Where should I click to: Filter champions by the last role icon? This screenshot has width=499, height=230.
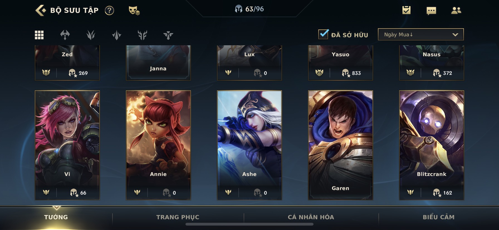(168, 35)
